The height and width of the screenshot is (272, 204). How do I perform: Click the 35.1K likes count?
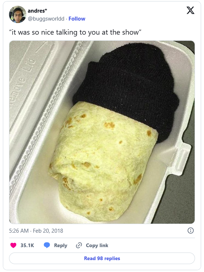[x=27, y=245]
